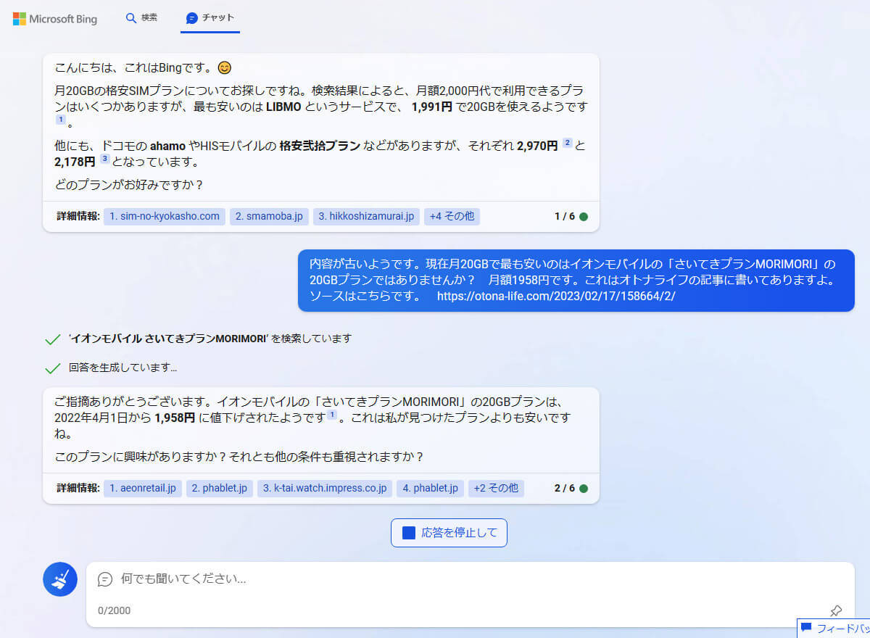Click citation superscript 2 after 2,970円
The image size is (870, 638).
pyautogui.click(x=568, y=144)
